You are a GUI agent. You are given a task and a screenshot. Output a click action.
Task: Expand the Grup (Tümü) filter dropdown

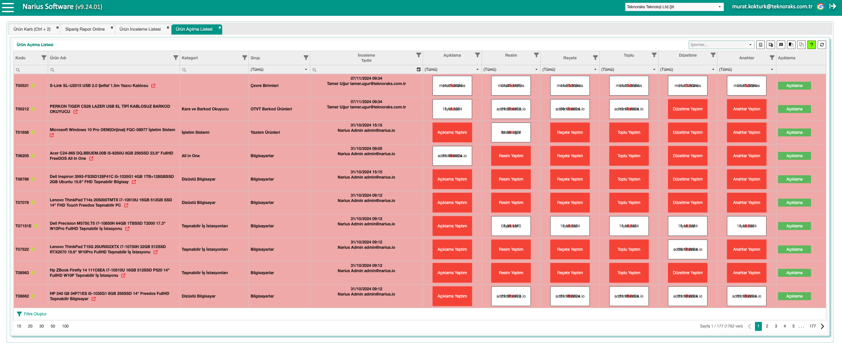pos(306,70)
